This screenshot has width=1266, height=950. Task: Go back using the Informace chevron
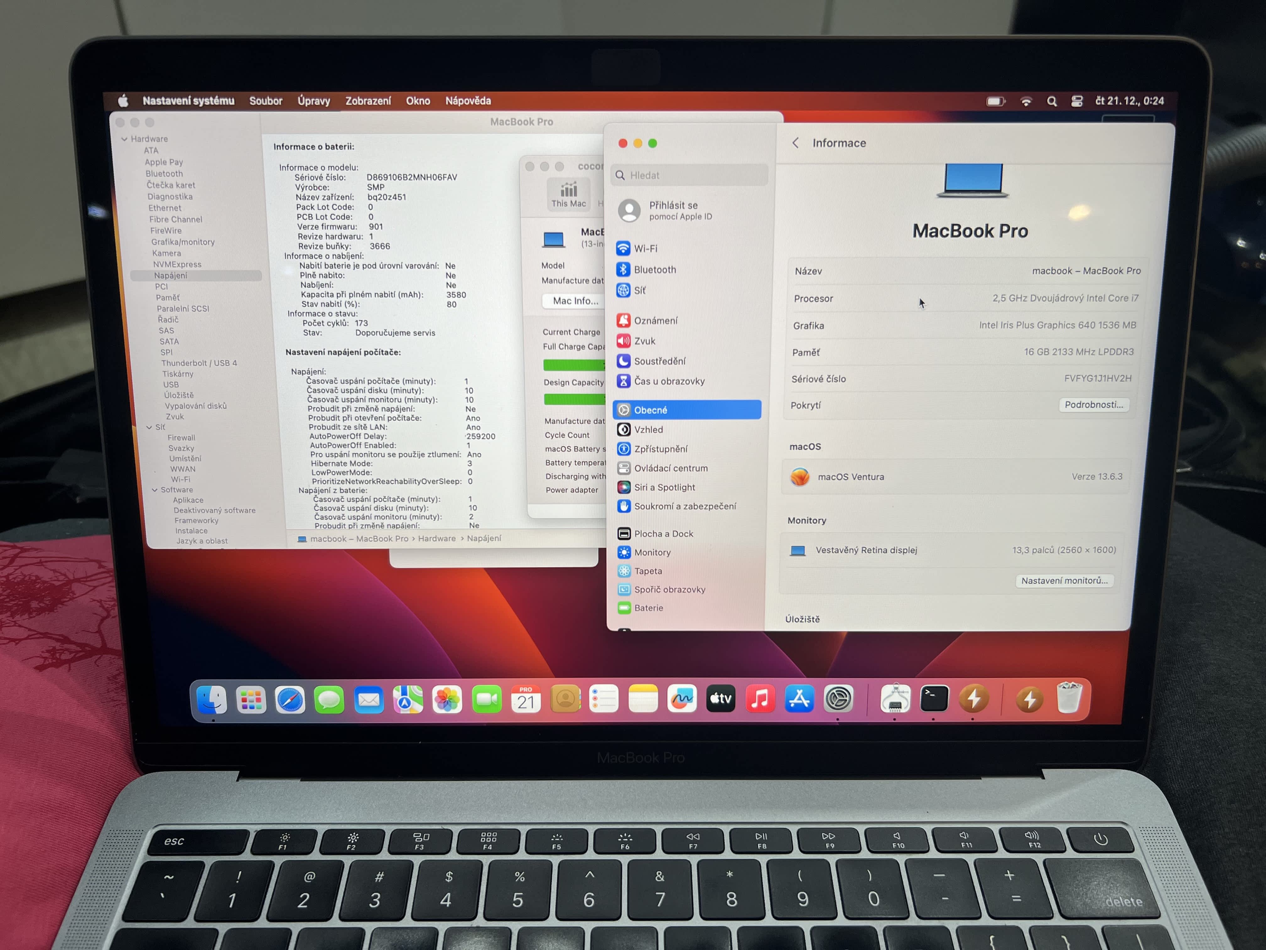[796, 143]
